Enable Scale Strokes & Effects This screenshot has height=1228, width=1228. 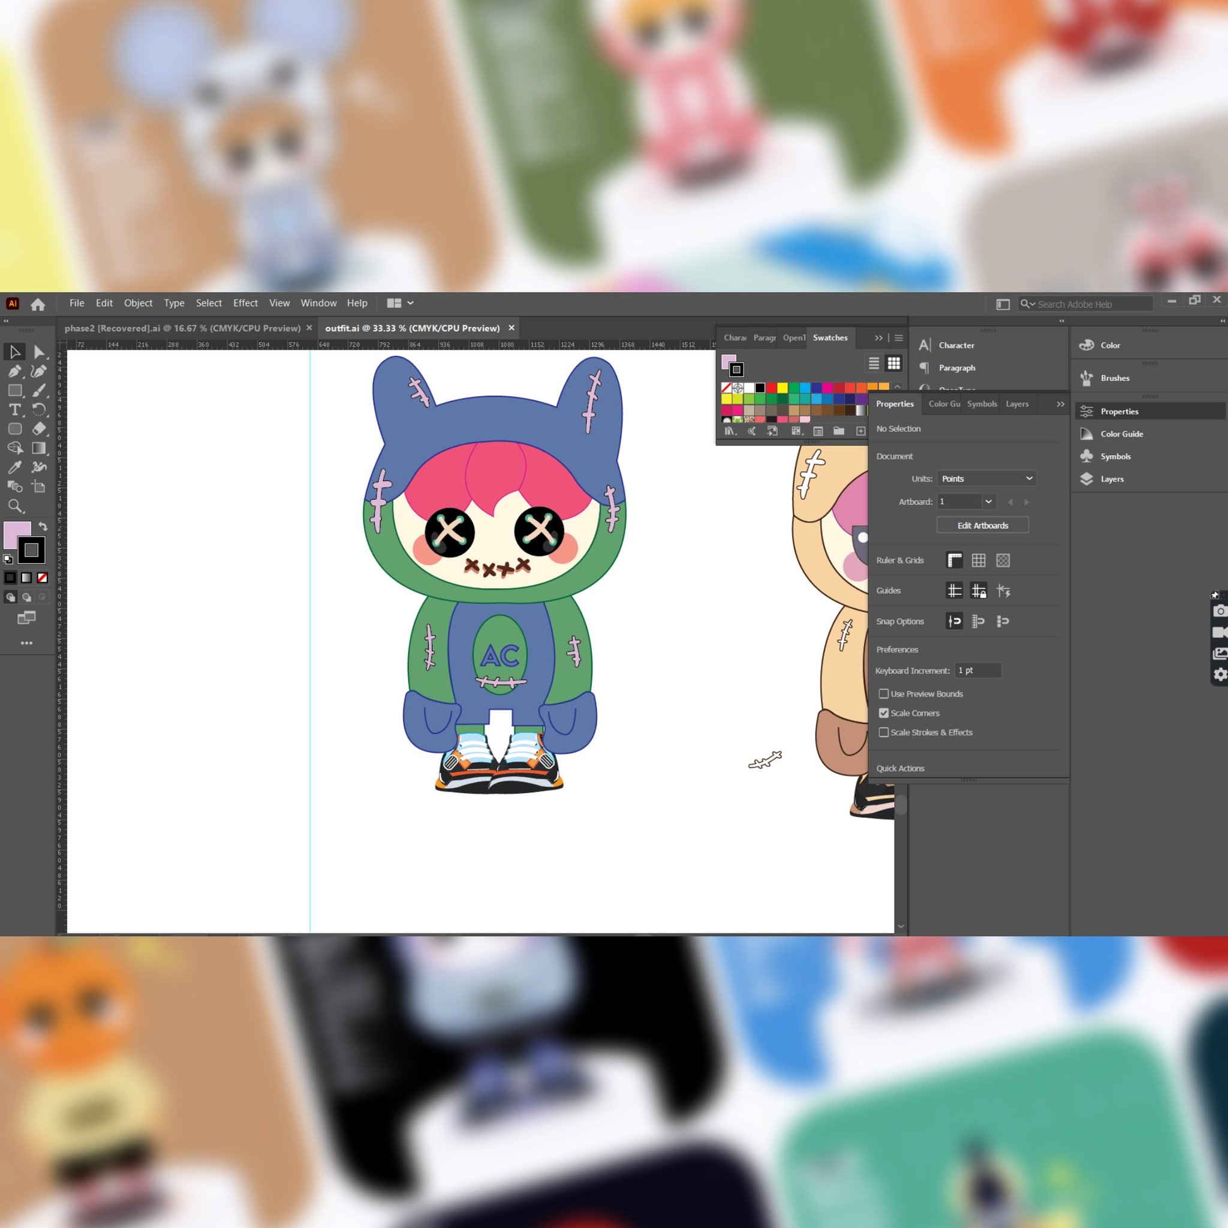883,732
